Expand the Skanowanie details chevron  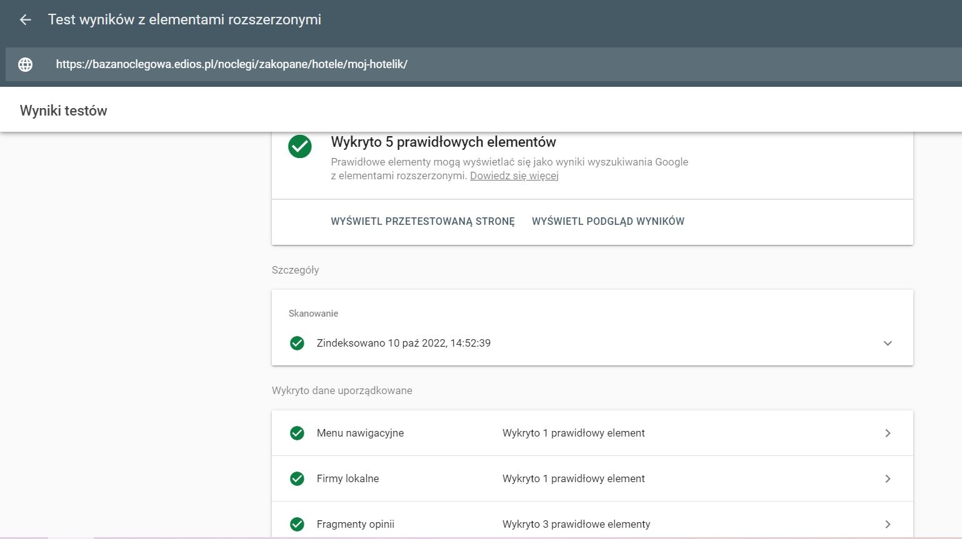[888, 343]
